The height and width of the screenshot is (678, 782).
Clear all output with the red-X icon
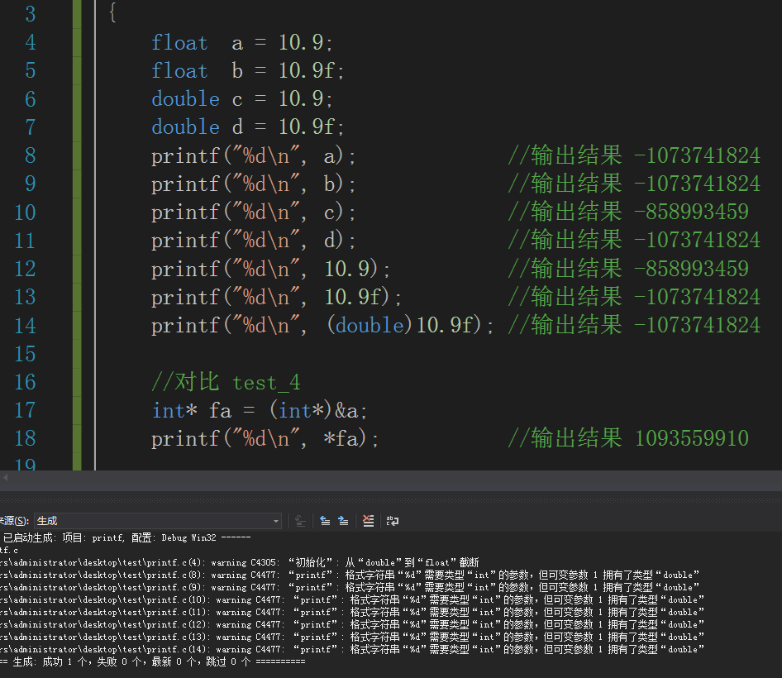point(368,521)
